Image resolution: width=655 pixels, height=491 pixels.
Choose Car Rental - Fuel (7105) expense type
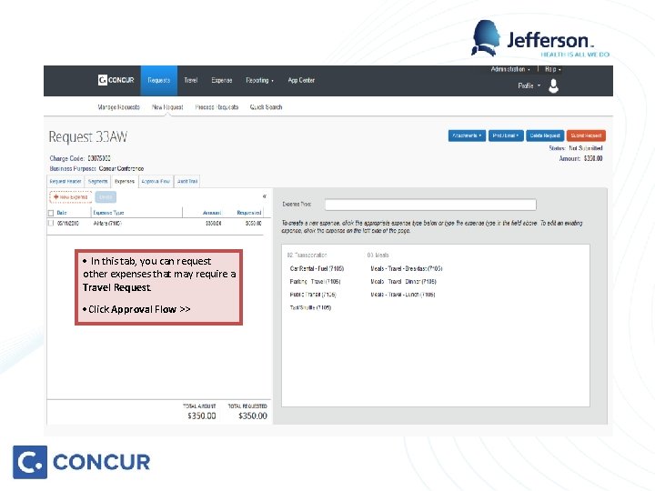[317, 268]
